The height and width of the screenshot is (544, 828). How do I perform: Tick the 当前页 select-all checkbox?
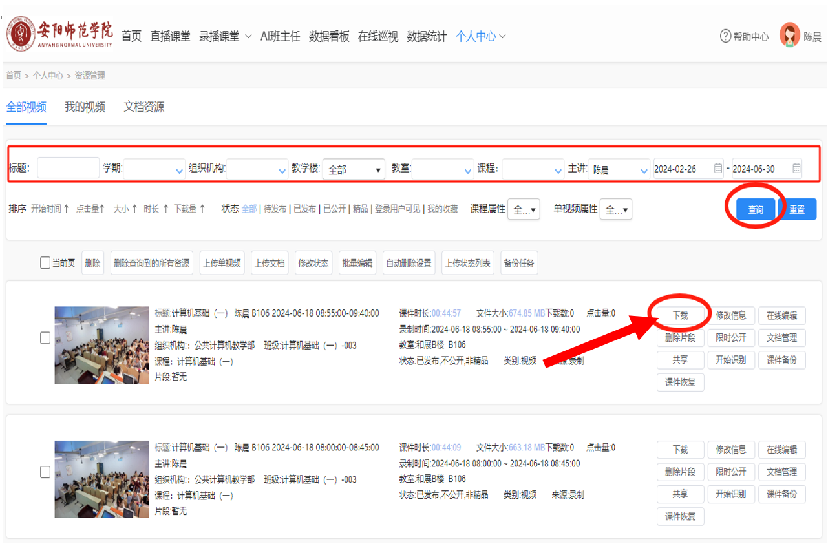45,263
